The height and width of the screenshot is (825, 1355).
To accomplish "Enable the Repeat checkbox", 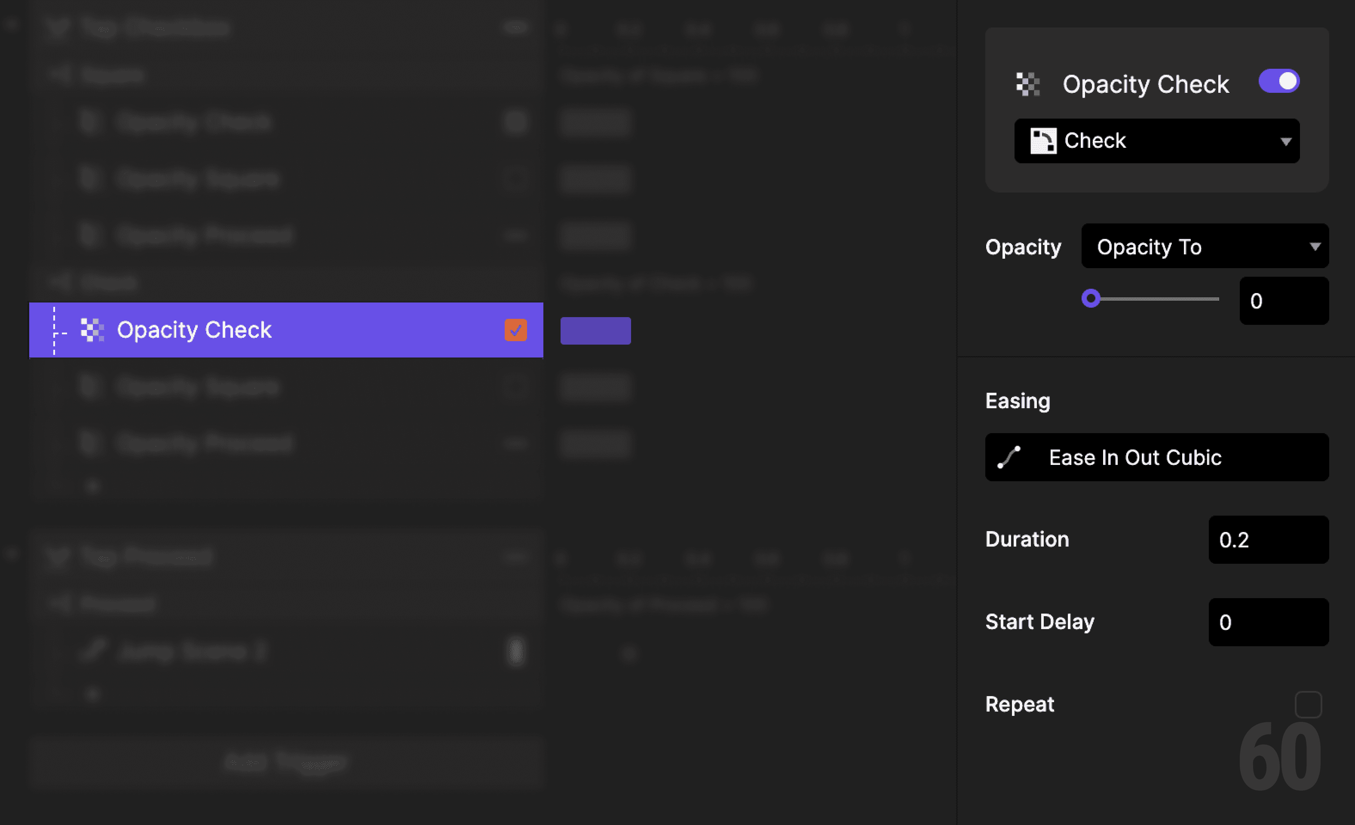I will [x=1309, y=704].
